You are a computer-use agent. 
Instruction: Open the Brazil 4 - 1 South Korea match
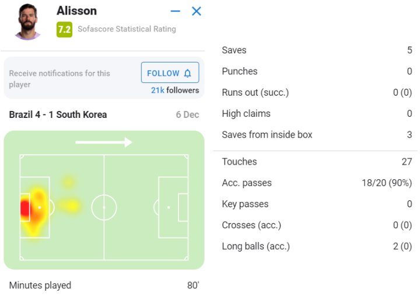pos(58,114)
